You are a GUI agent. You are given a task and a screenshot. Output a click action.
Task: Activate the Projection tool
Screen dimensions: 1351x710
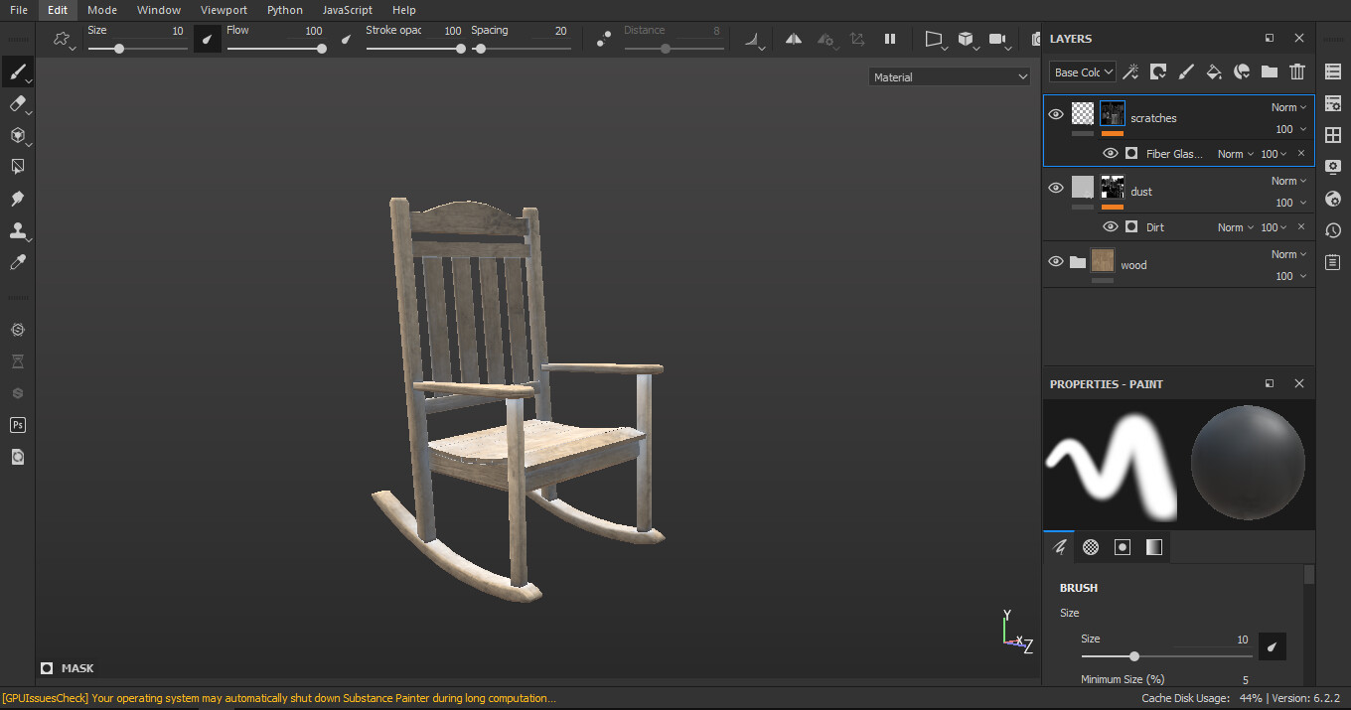(x=17, y=137)
